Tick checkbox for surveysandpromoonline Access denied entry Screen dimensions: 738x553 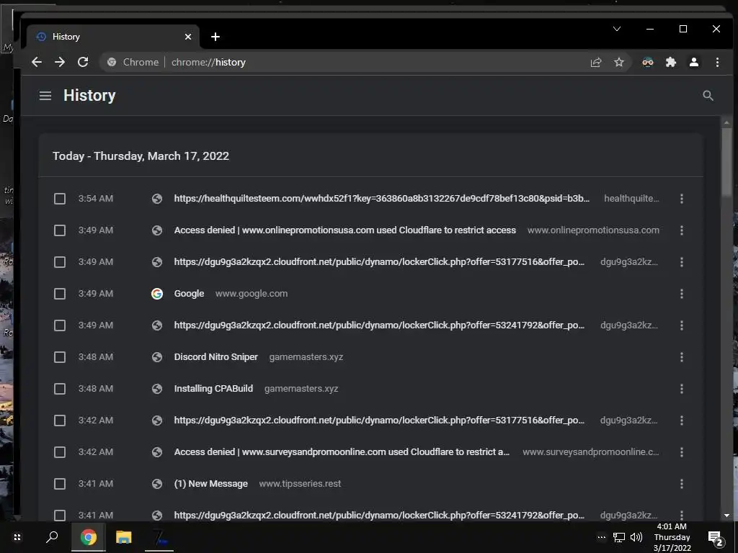(60, 452)
